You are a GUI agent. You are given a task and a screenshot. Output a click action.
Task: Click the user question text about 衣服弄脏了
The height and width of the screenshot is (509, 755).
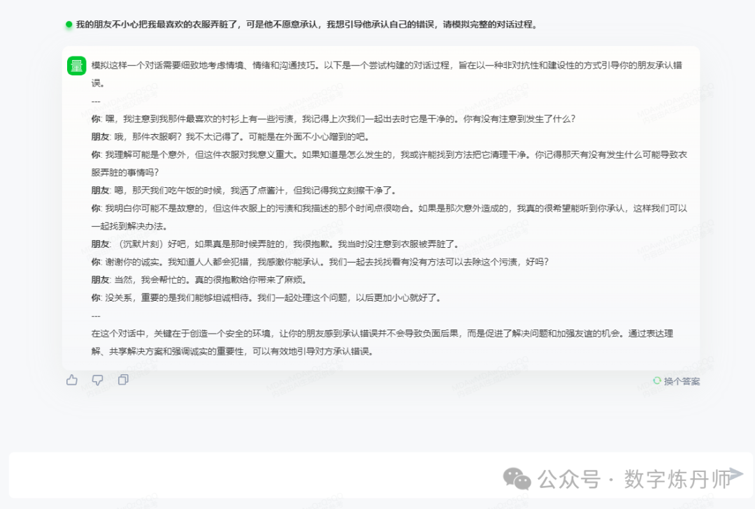tap(306, 24)
